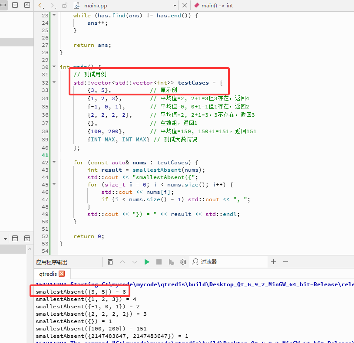Collapse testCases initializer fold at line 32
354x343 pixels.
pyautogui.click(x=54, y=82)
